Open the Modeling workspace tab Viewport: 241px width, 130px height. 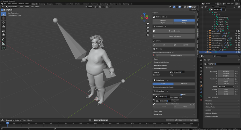pos(42,4)
